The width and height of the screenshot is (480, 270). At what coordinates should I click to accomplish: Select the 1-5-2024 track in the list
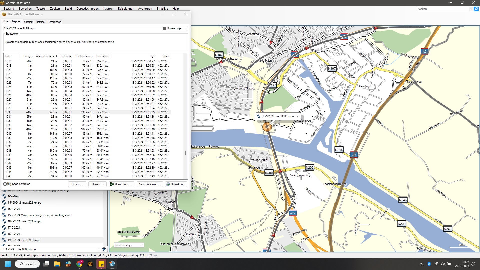pos(13,196)
